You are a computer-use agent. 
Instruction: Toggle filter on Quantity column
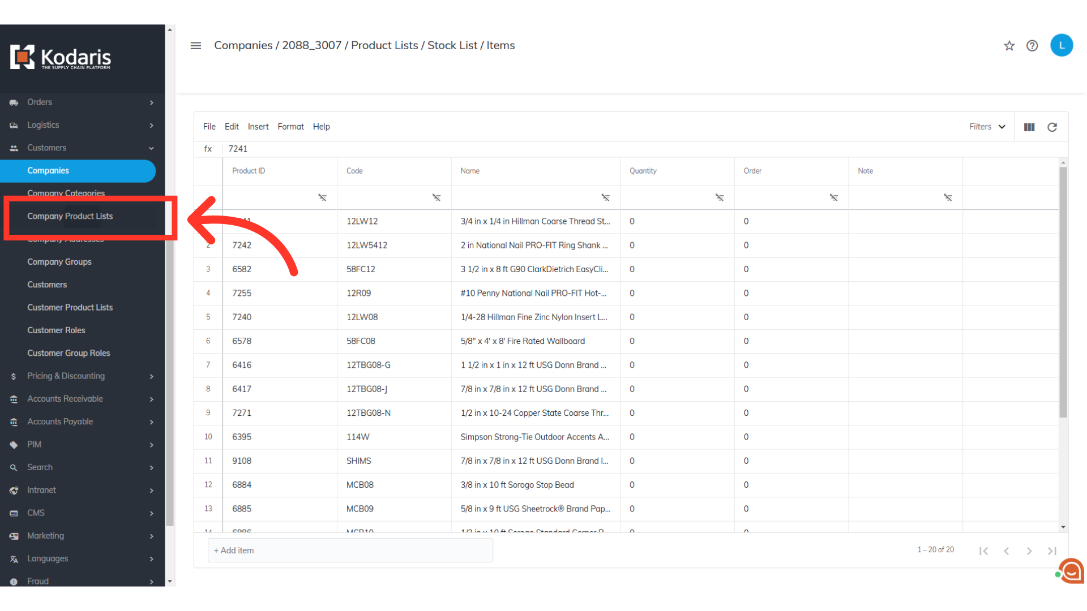pos(720,197)
